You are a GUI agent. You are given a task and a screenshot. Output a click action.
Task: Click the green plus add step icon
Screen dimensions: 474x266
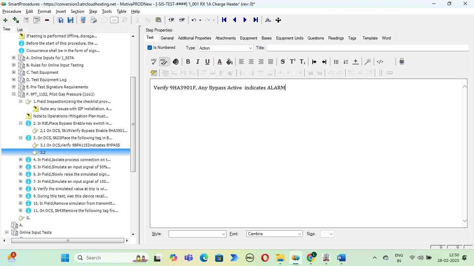tap(5, 20)
